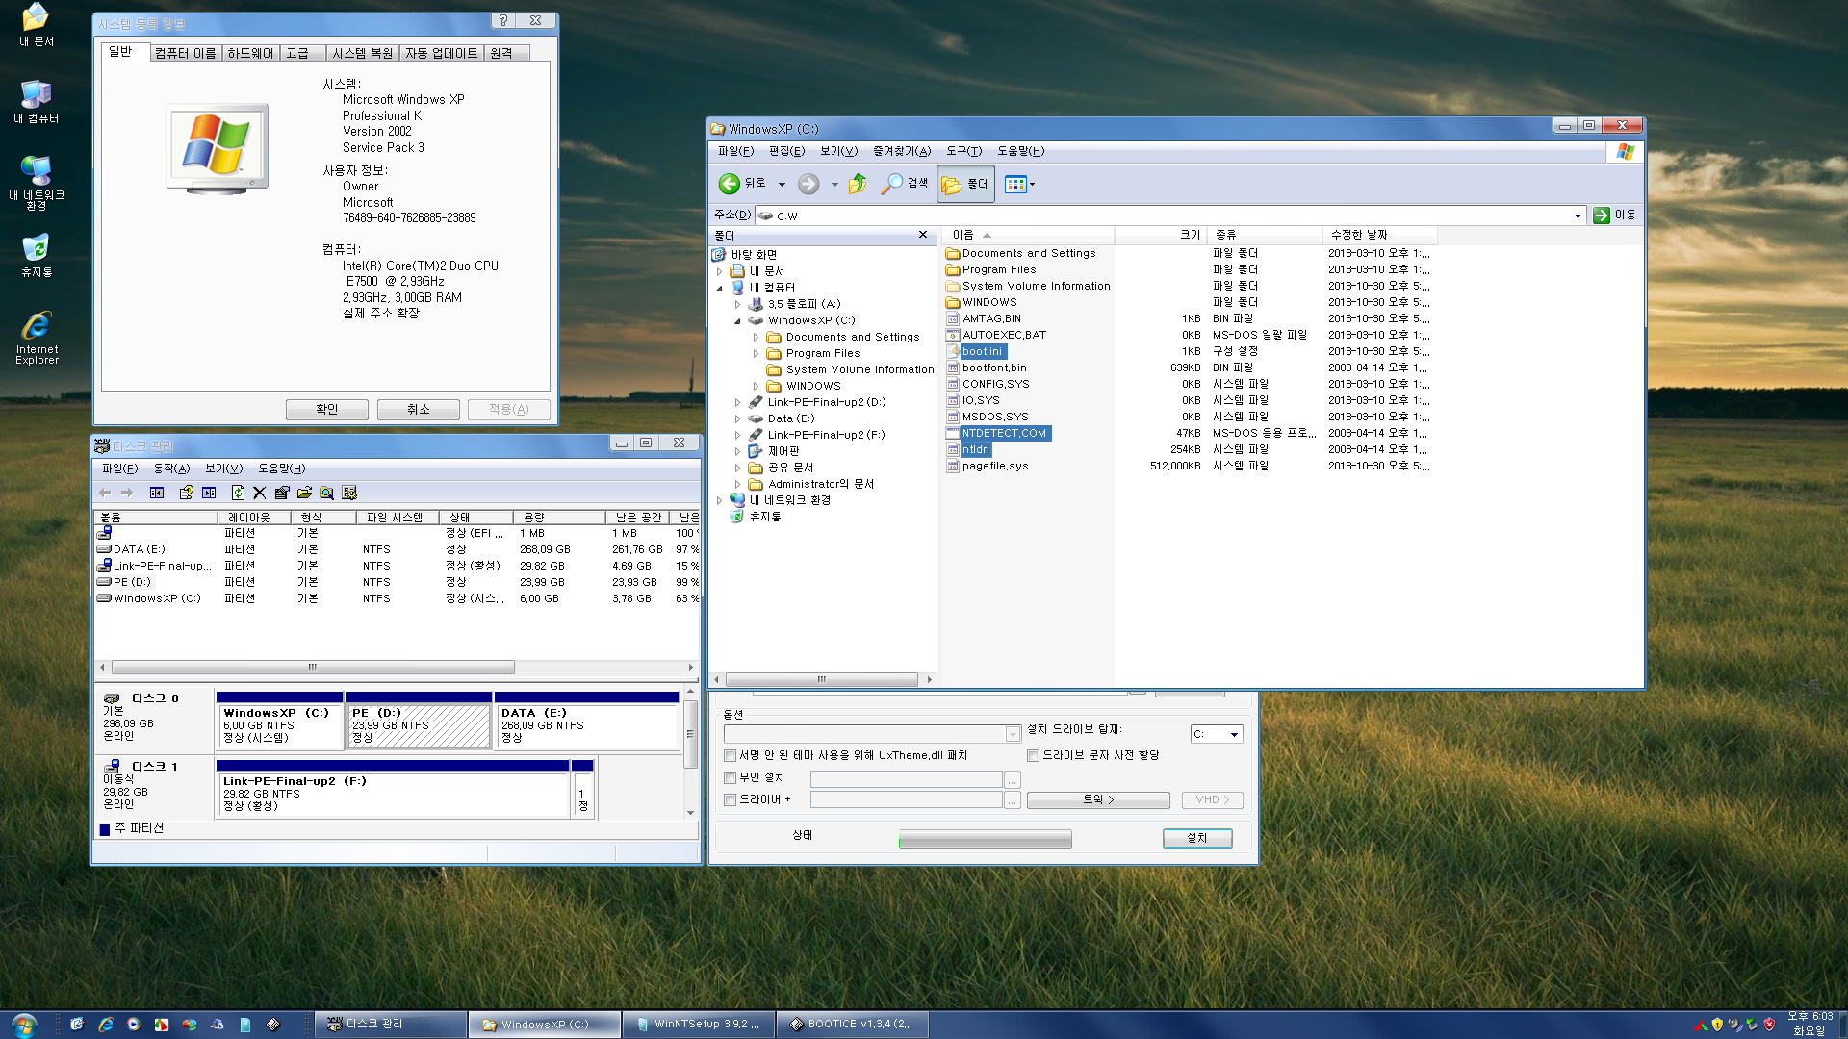Click the last settings-list icon in Disk Management toolbar
Image resolution: width=1848 pixels, height=1039 pixels.
click(349, 493)
